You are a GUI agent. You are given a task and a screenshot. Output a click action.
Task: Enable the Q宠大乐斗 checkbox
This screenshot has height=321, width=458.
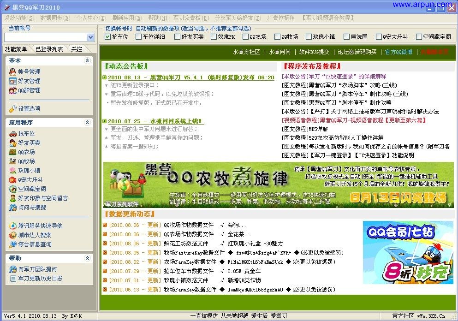(x=379, y=36)
